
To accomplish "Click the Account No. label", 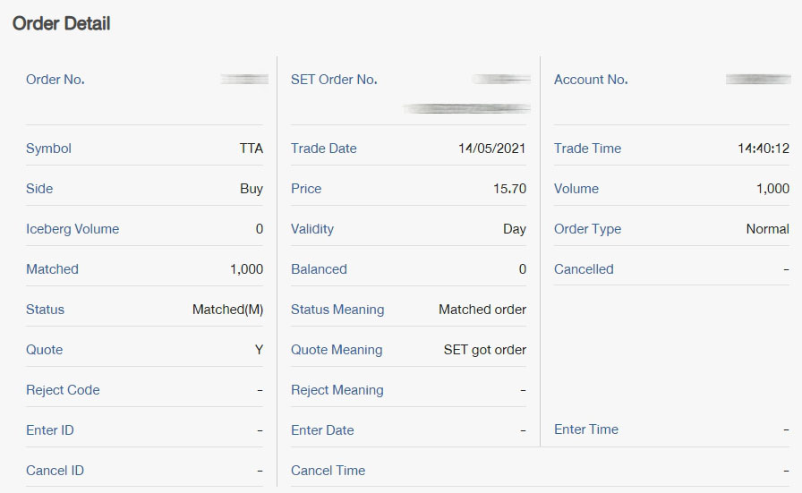I will pos(591,80).
